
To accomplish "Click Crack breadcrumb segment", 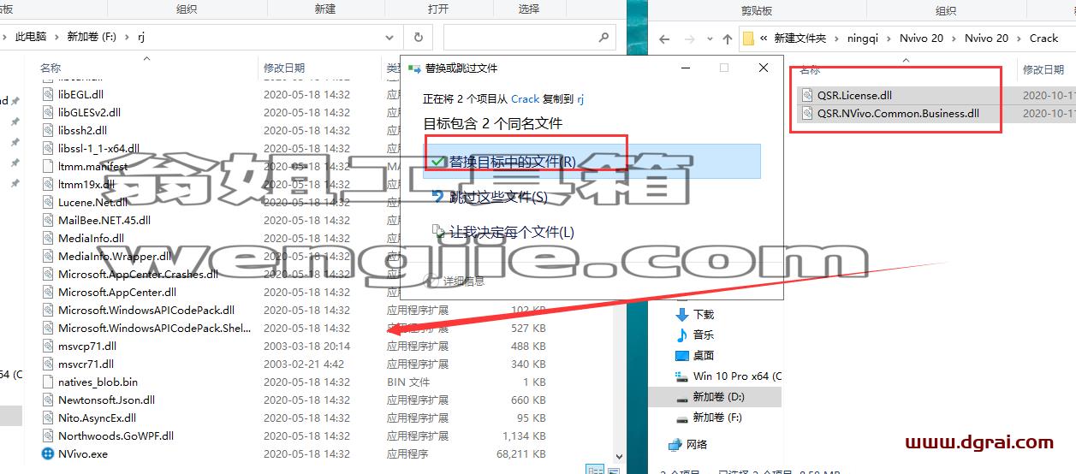I will click(1043, 39).
